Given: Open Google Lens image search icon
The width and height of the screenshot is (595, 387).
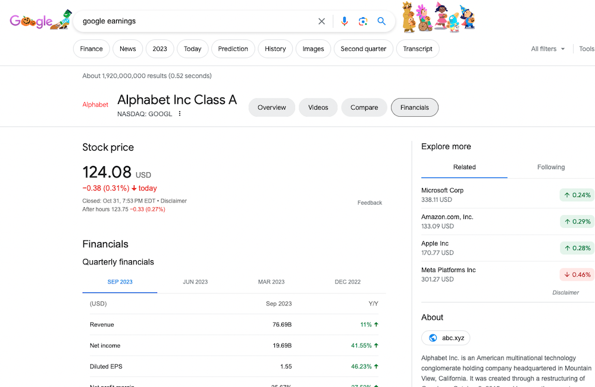Looking at the screenshot, I should (363, 21).
